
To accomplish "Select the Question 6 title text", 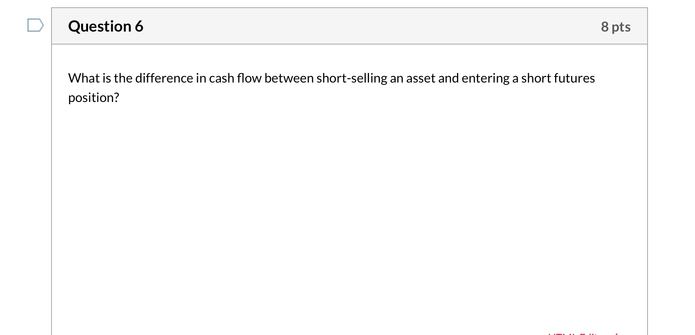I will click(x=105, y=26).
